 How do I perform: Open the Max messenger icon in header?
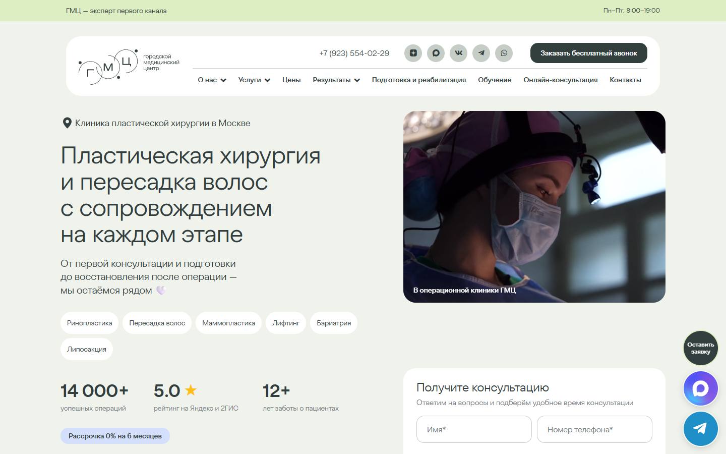(x=436, y=53)
